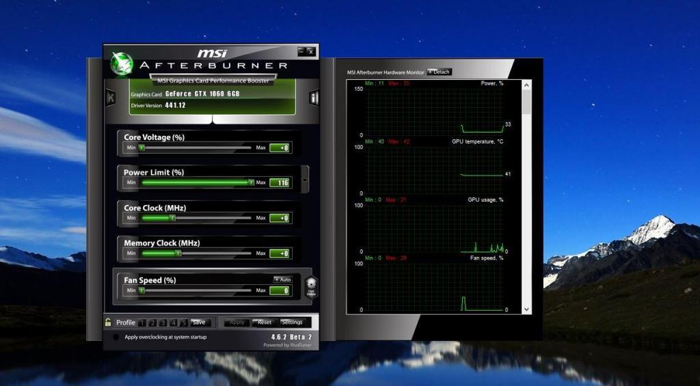Save the current profile
Image resolution: width=700 pixels, height=386 pixels.
tap(198, 322)
